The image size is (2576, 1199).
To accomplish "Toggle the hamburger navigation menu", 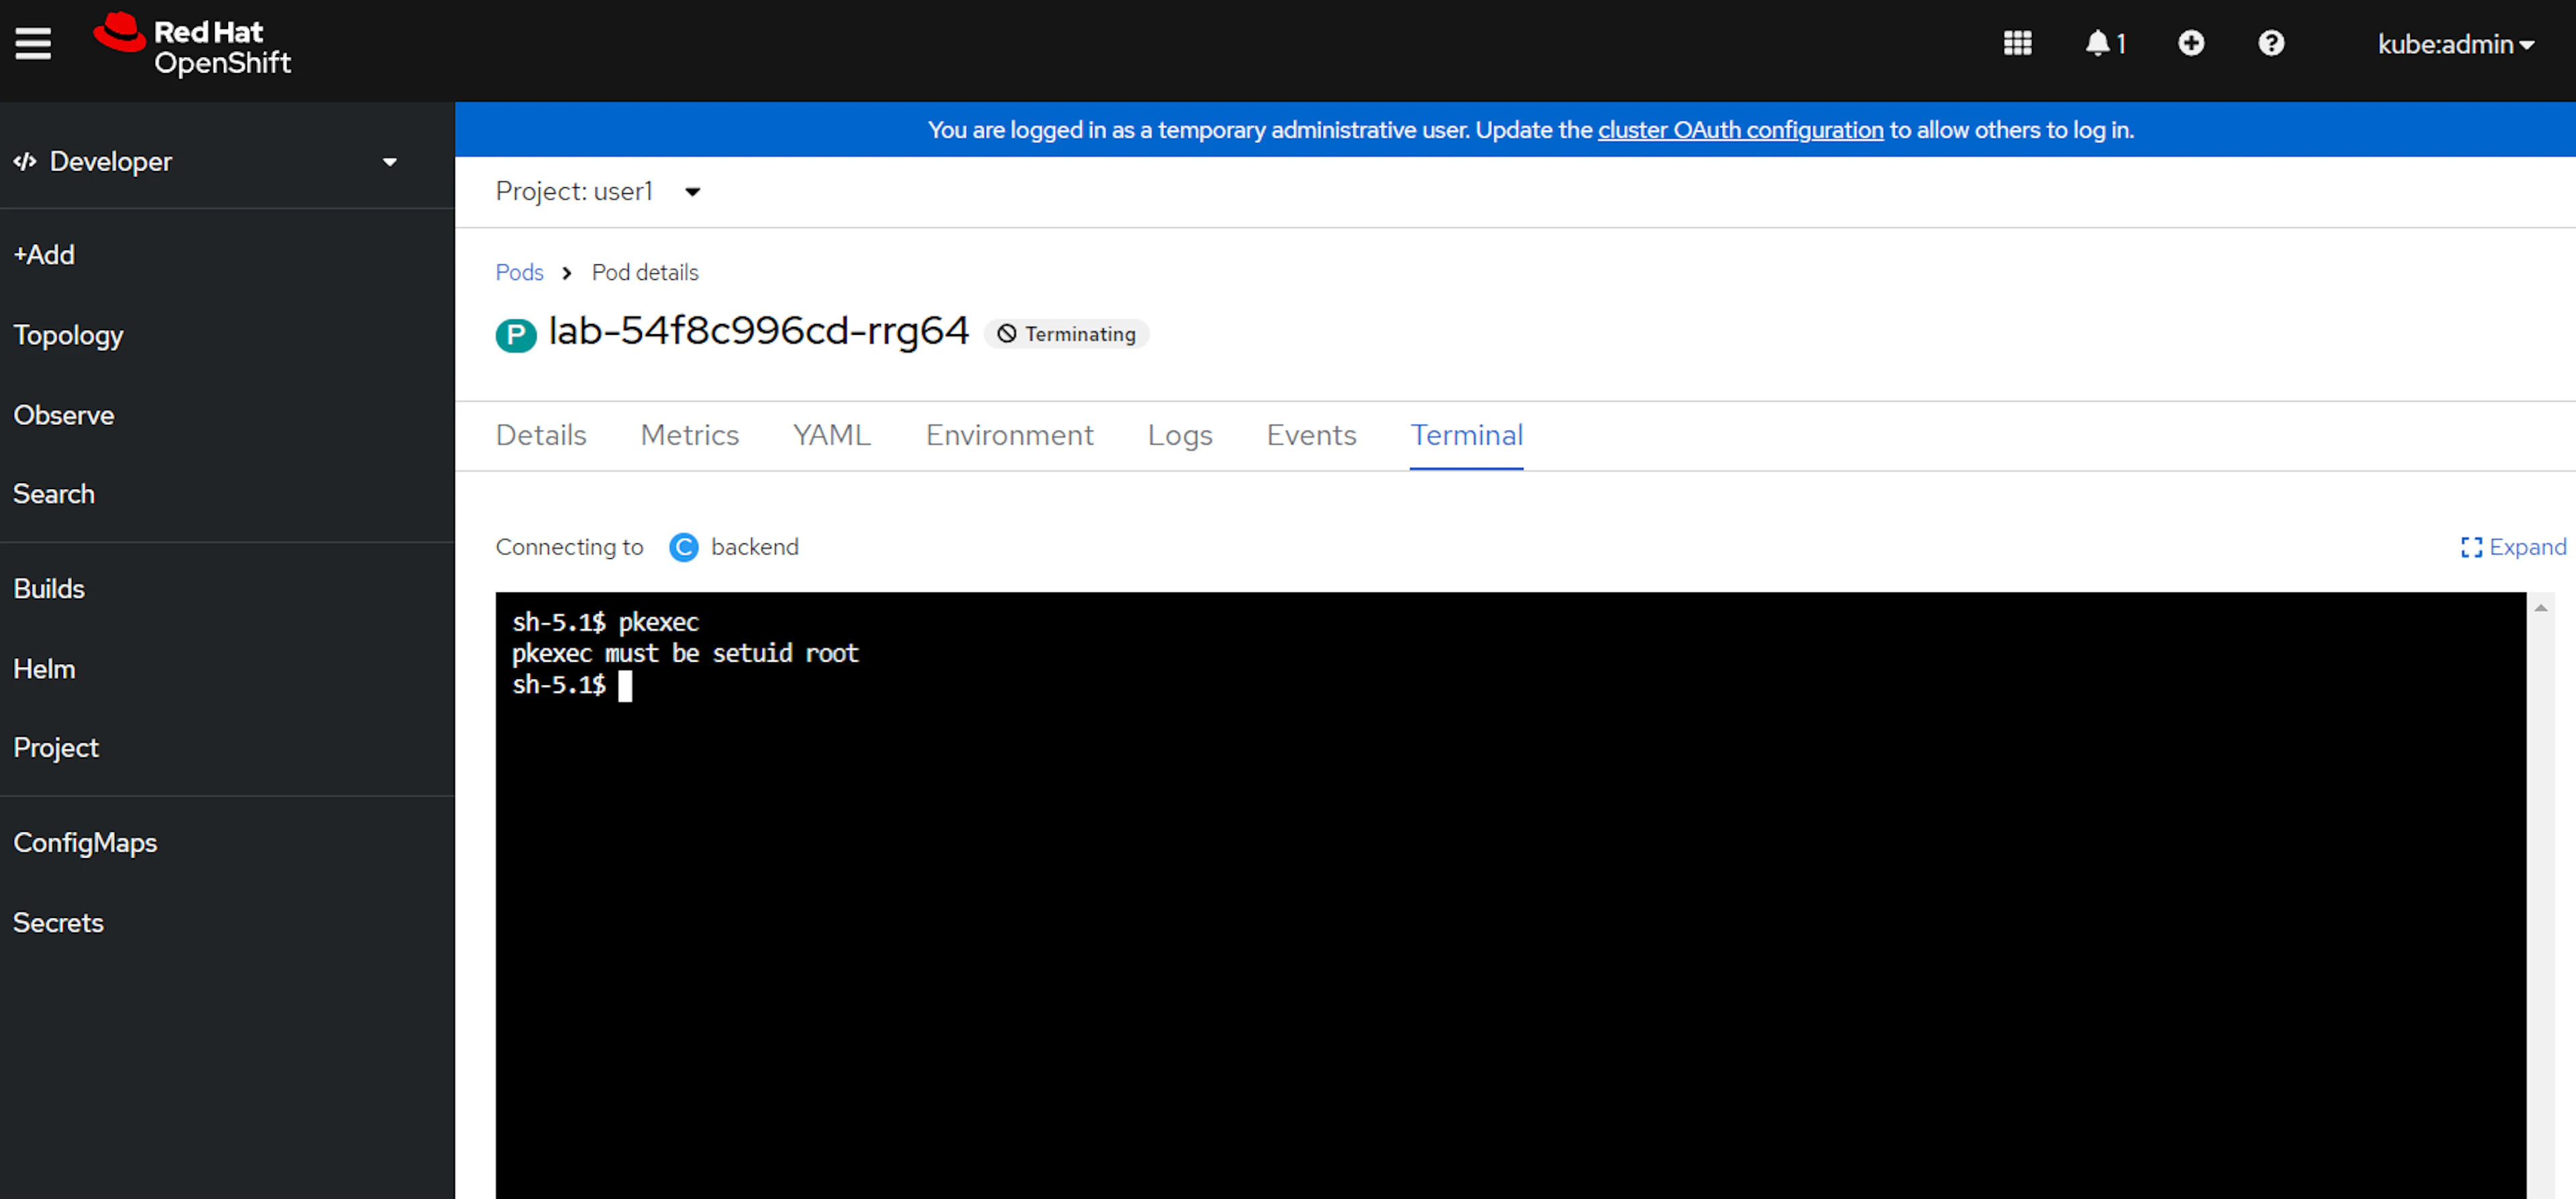I will [x=33, y=43].
